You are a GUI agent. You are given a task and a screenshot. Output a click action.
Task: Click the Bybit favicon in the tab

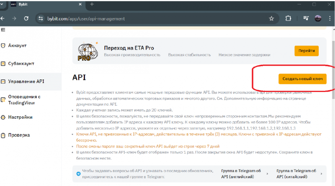[13, 4]
